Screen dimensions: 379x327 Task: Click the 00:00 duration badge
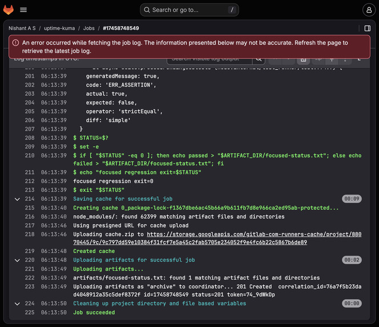click(x=352, y=304)
